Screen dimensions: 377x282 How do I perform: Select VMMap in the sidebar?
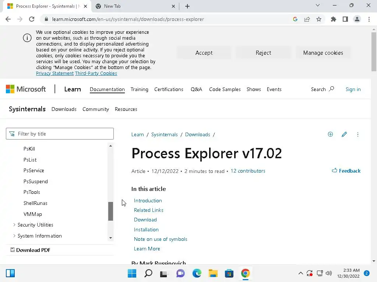[x=33, y=214]
